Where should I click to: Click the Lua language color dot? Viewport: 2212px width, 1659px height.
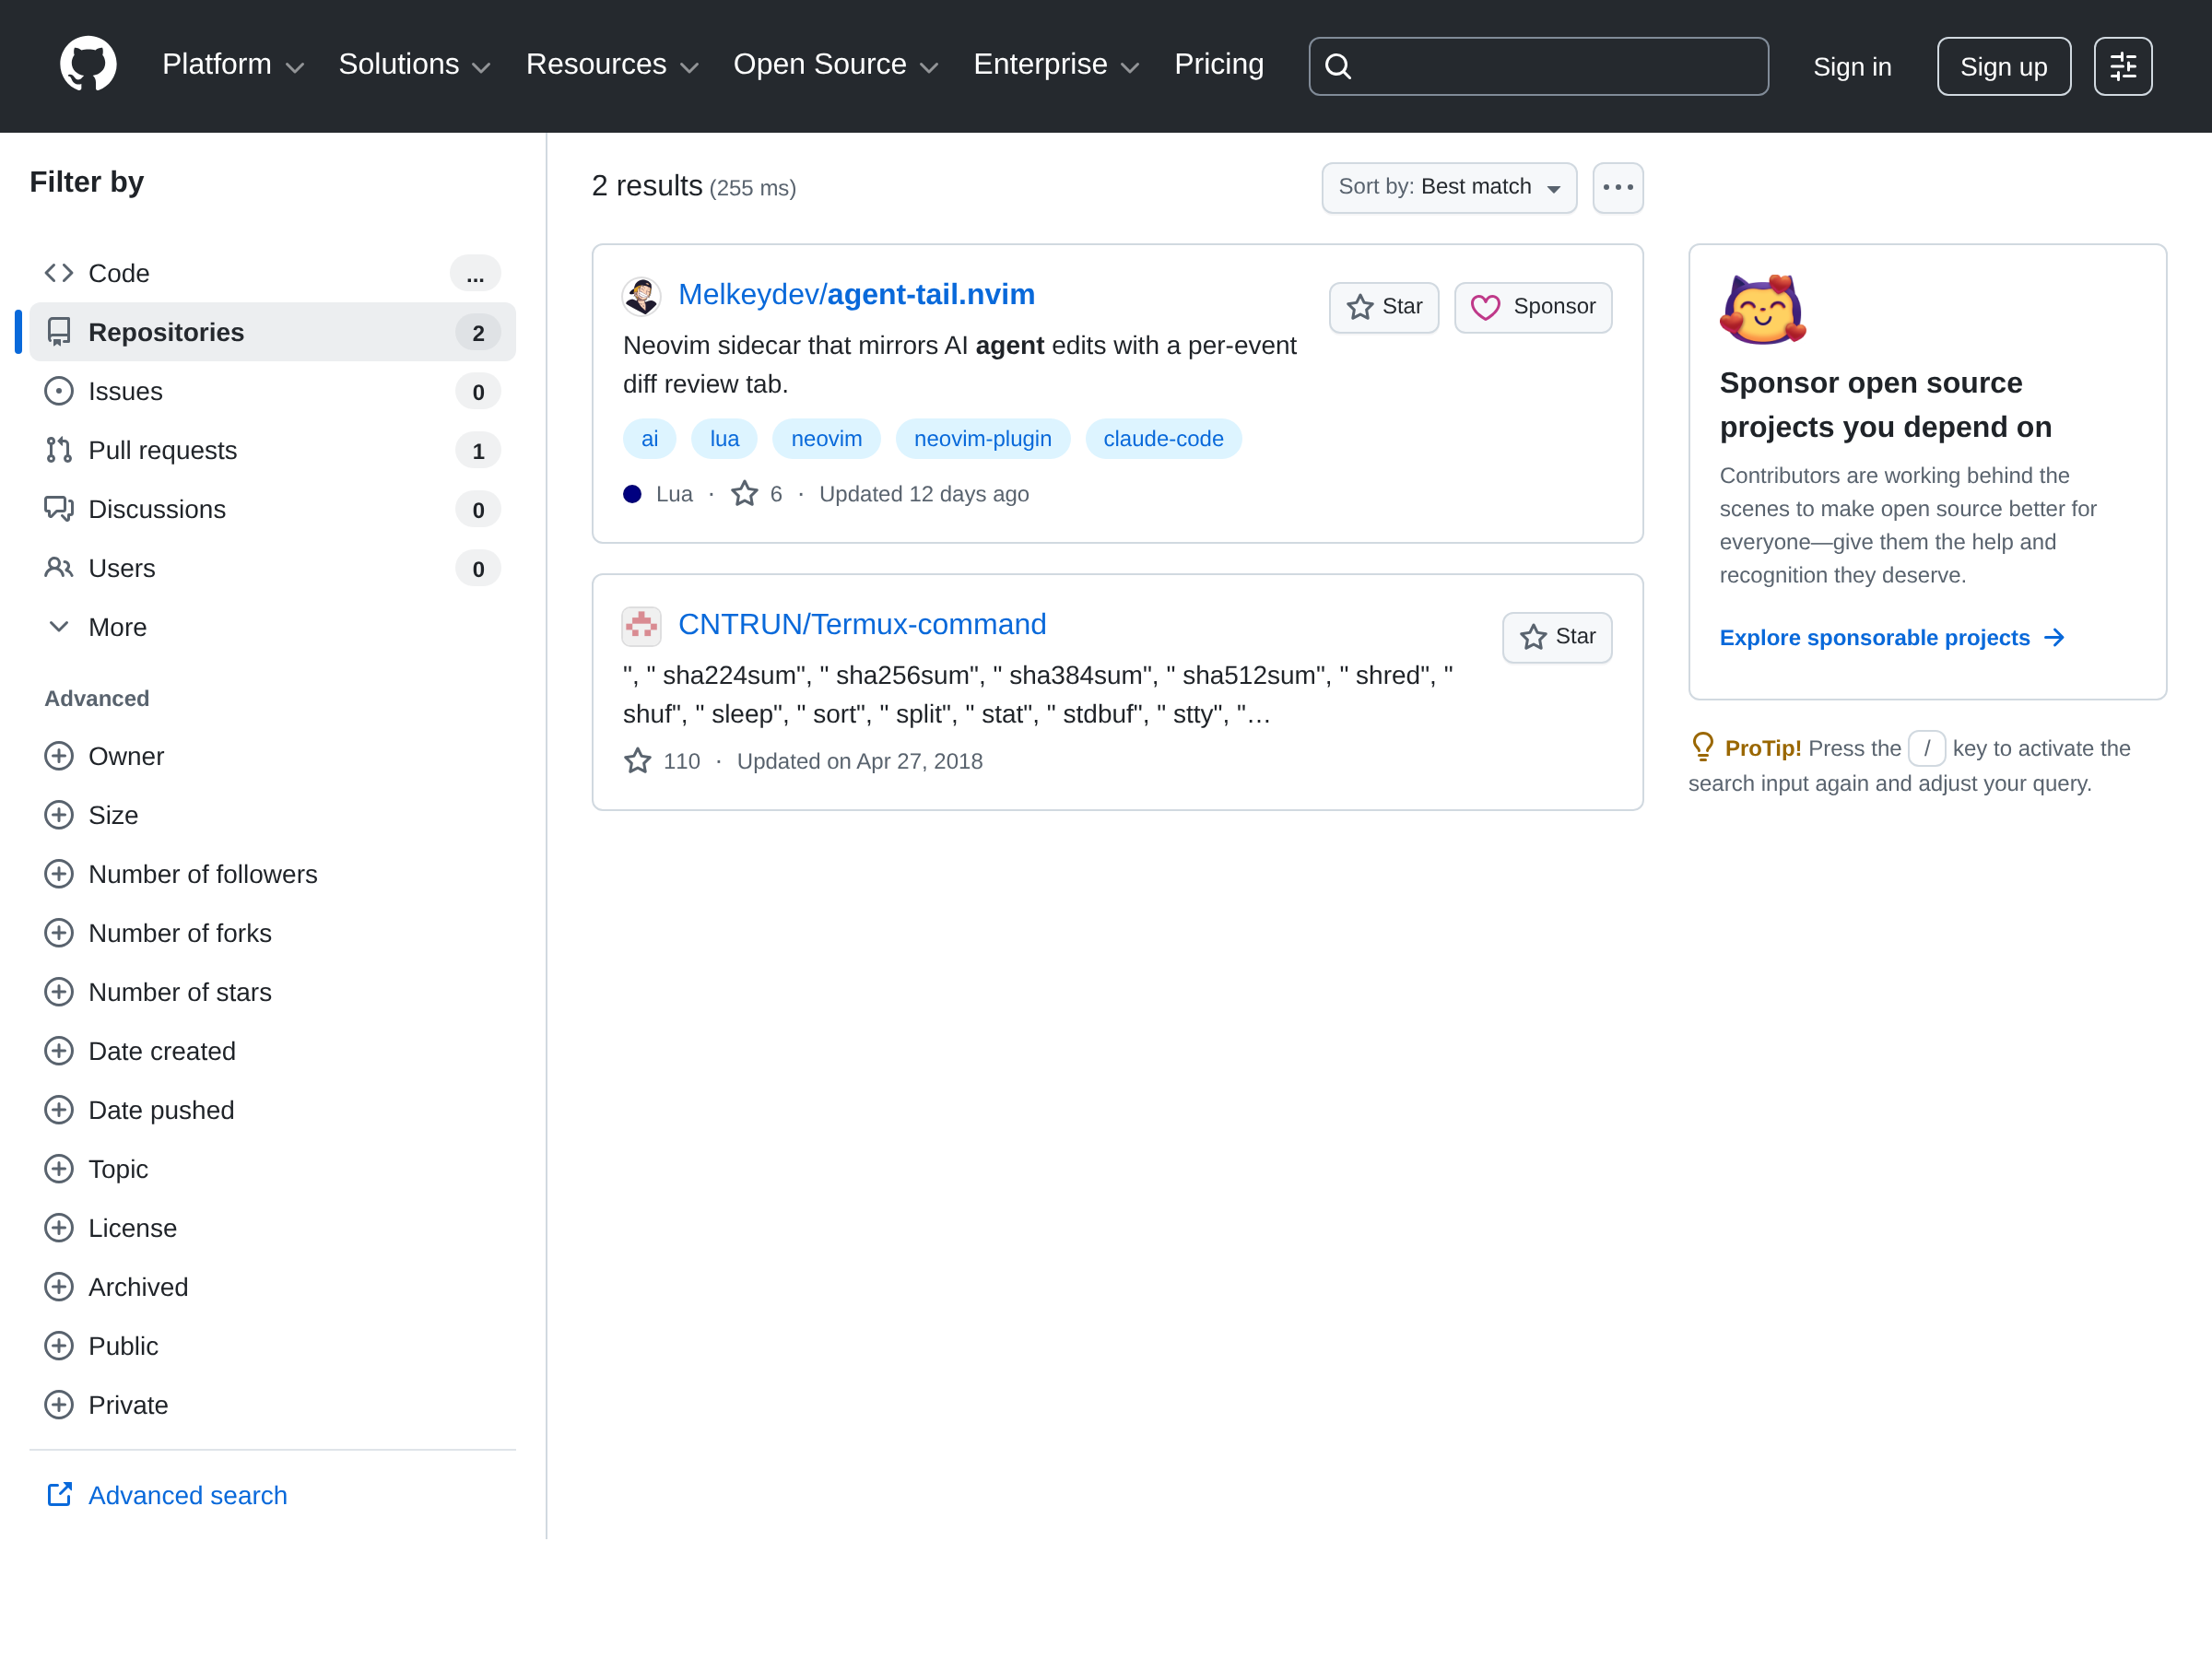632,494
